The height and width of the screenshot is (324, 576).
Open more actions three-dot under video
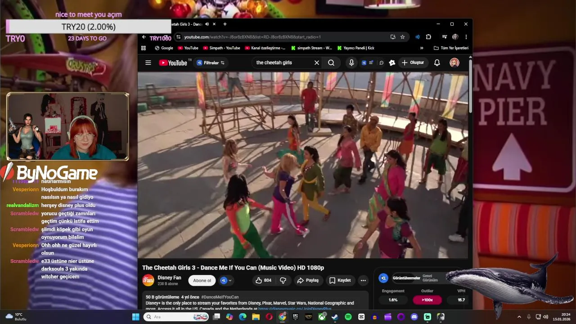coord(363,280)
